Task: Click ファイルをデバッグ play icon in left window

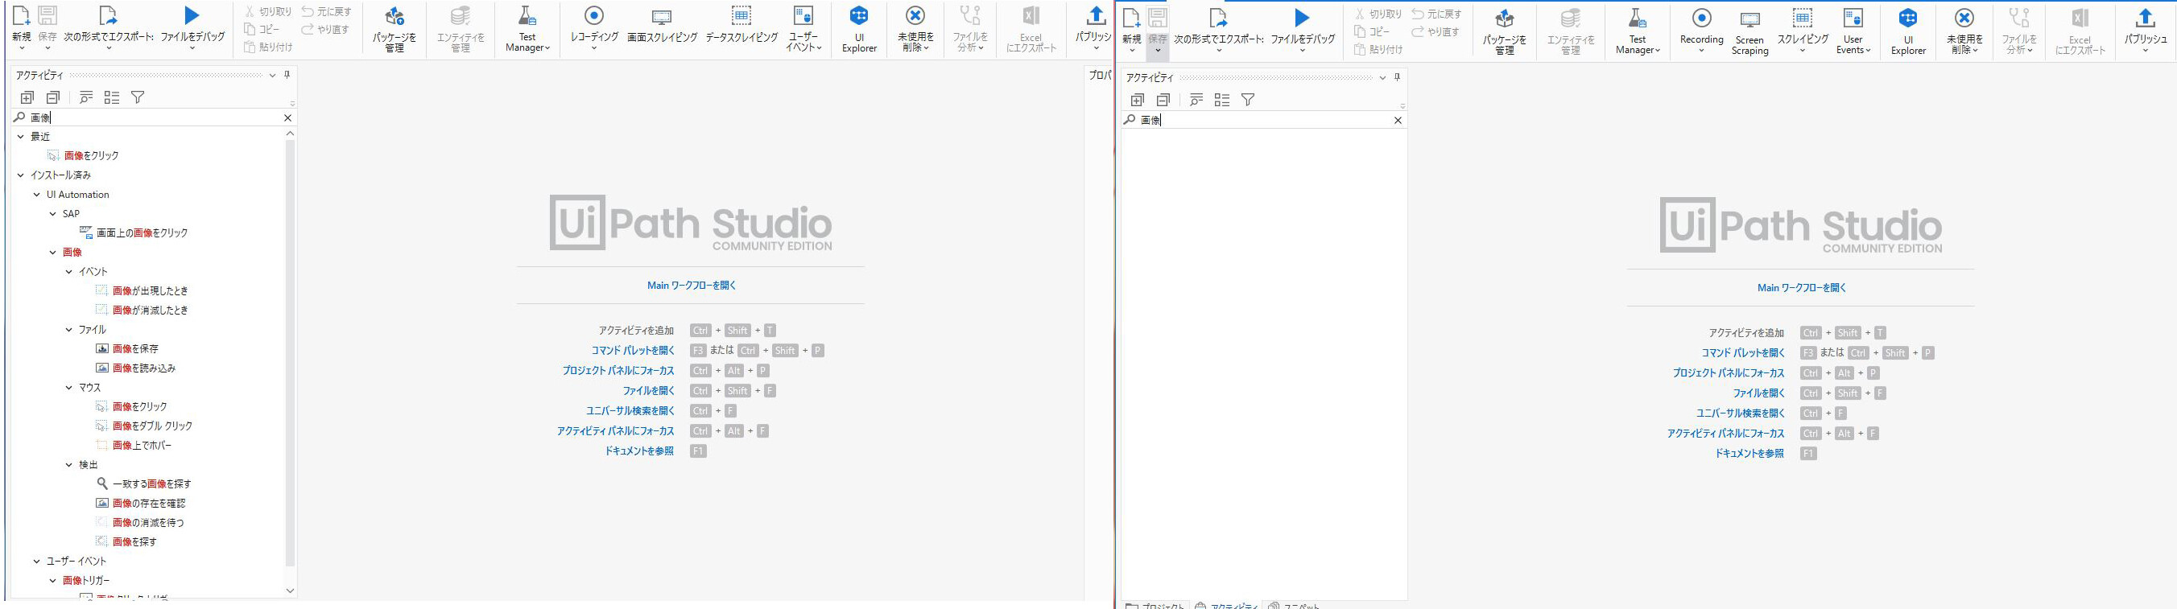Action: [192, 15]
